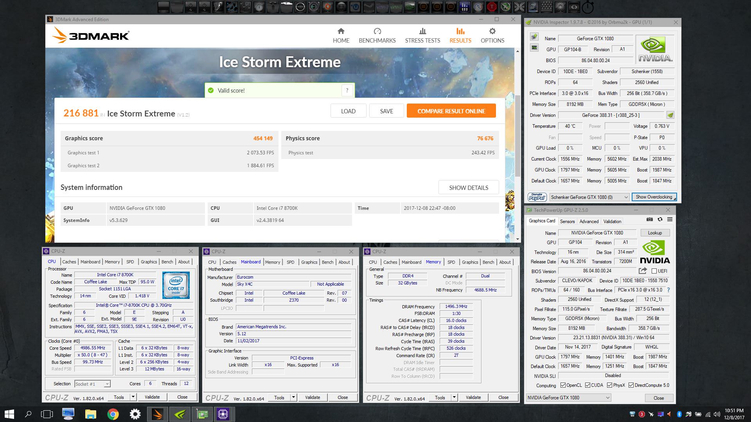751x422 pixels.
Task: Open the Advanced tab in GPU-Z
Action: pos(589,221)
